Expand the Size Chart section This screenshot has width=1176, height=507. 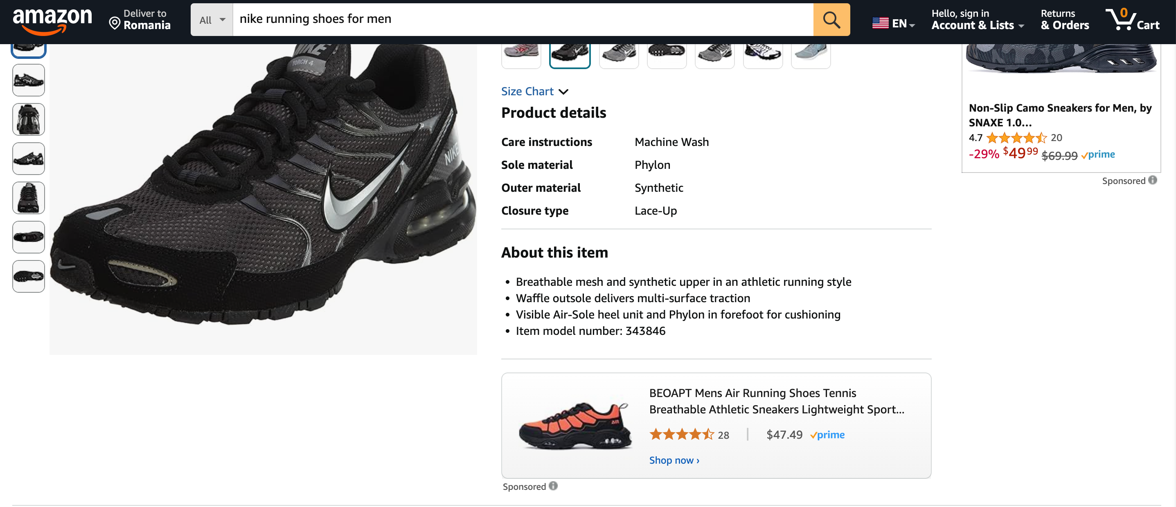pos(534,91)
